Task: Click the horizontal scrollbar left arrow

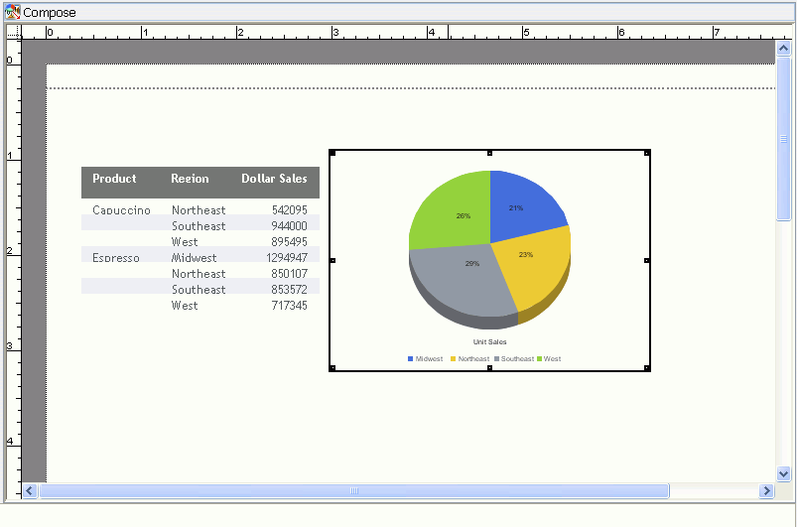Action: [x=30, y=491]
